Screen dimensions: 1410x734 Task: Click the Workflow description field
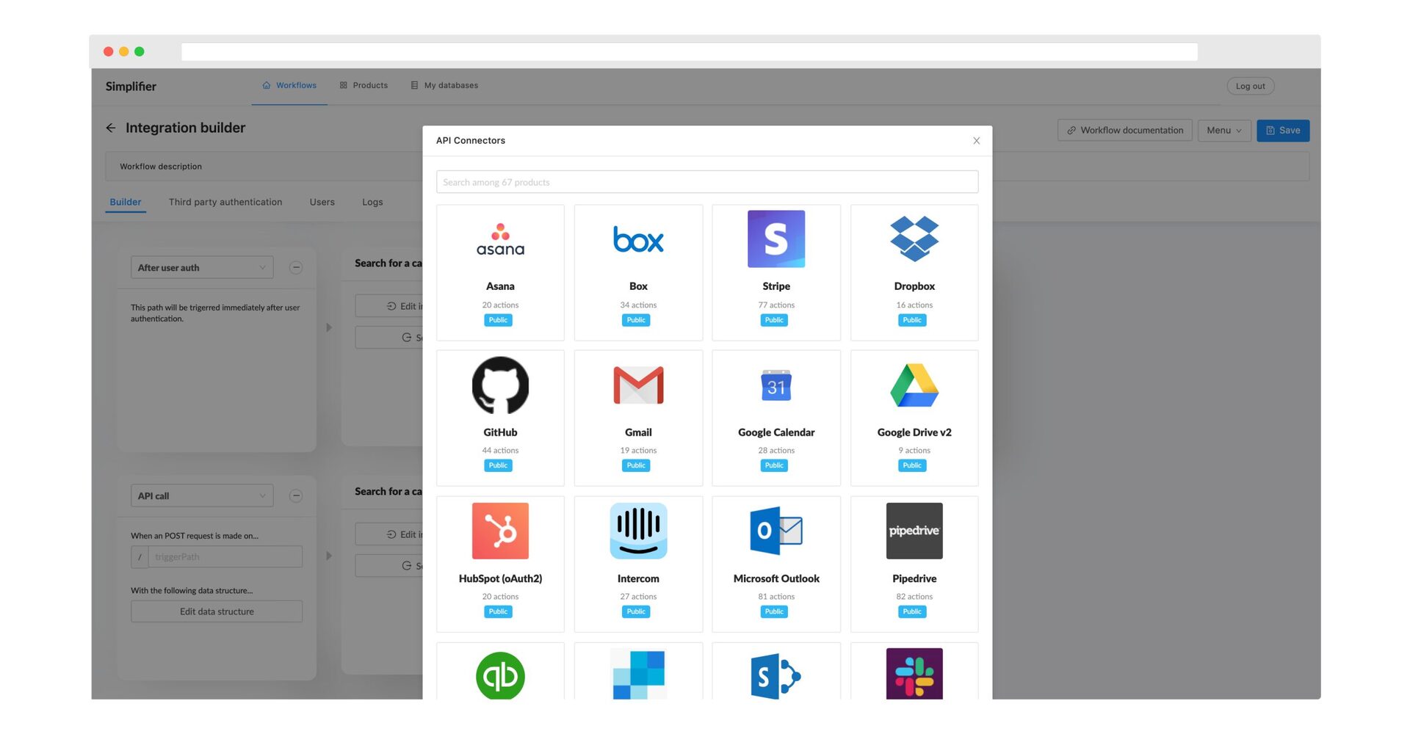264,167
